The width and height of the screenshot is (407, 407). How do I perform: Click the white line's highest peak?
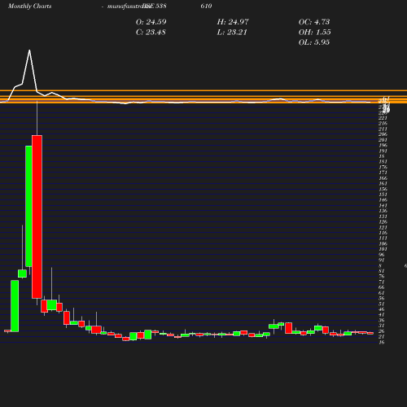pos(29,50)
